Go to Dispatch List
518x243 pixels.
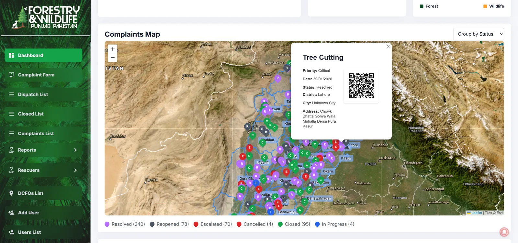[x=43, y=94]
